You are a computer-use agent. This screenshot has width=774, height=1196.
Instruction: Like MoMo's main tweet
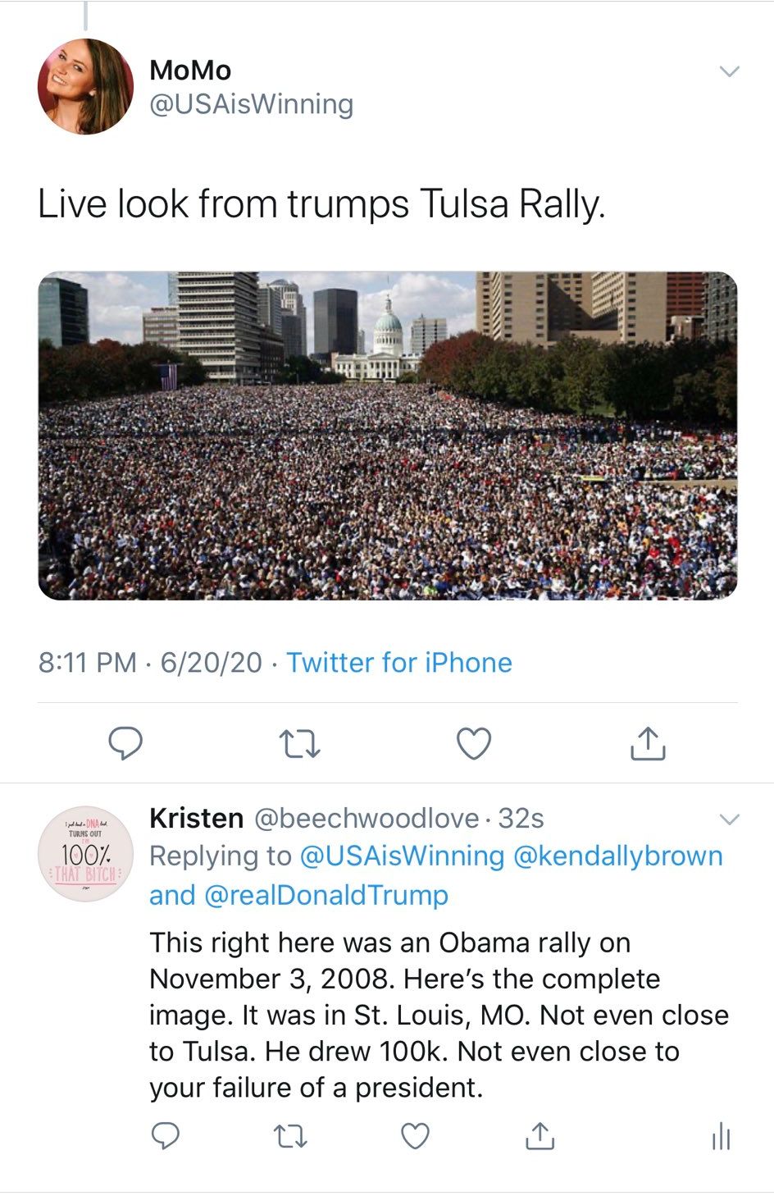[x=473, y=743]
